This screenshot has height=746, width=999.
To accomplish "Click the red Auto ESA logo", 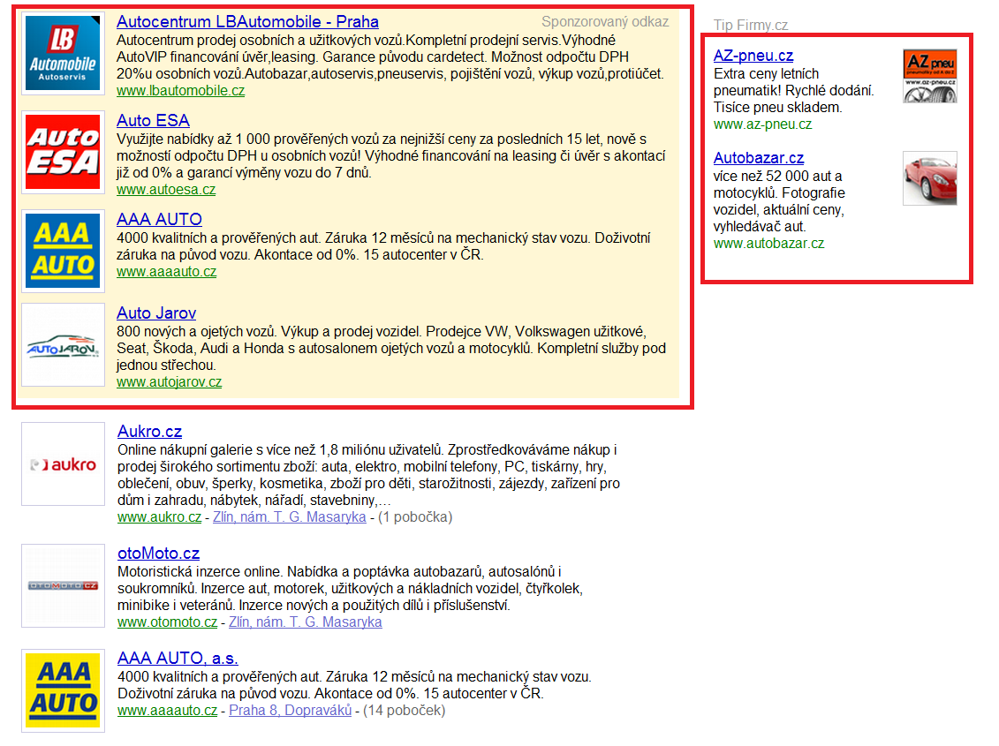I will [x=63, y=152].
